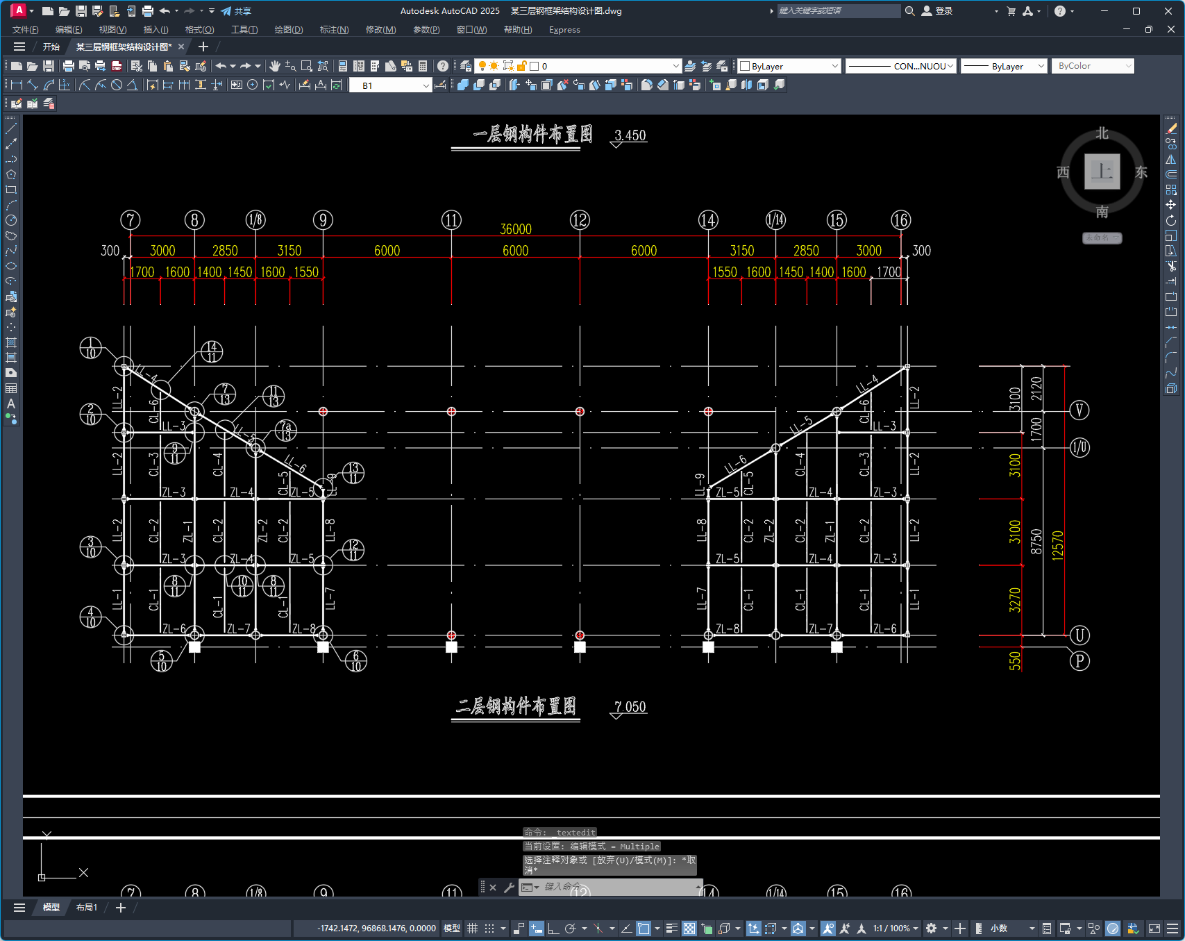Image resolution: width=1185 pixels, height=941 pixels.
Task: Open the units 小数 dropdown in status bar
Action: [x=1013, y=928]
